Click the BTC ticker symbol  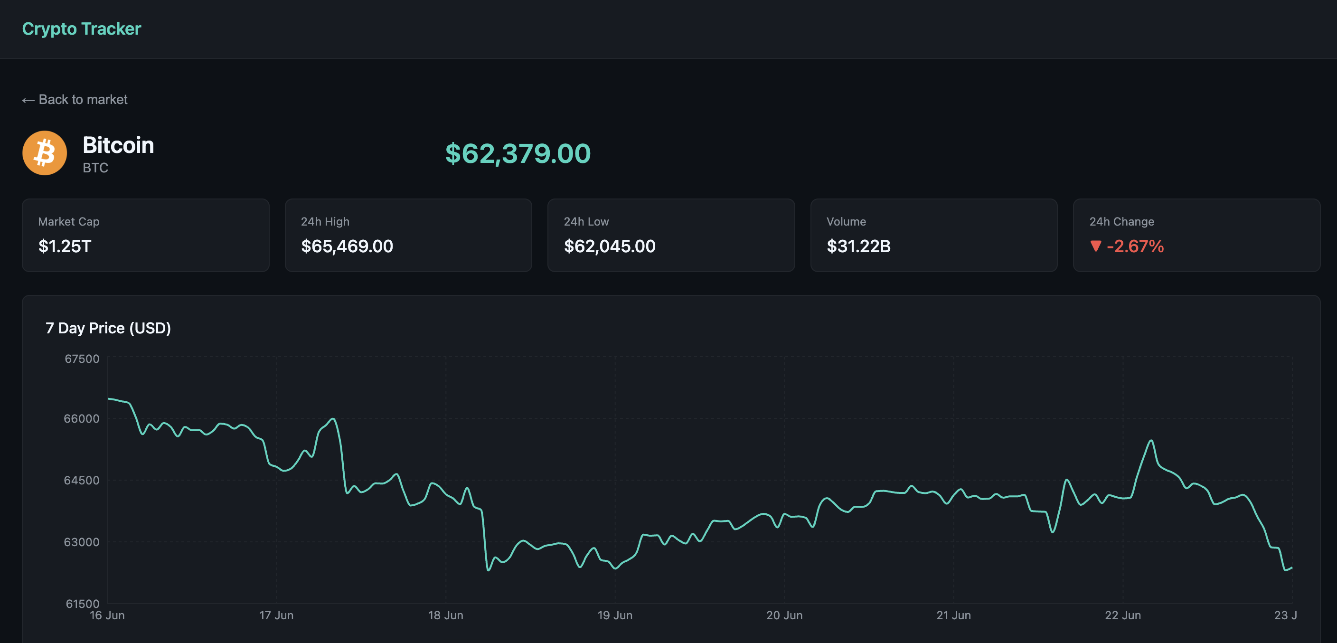tap(95, 168)
